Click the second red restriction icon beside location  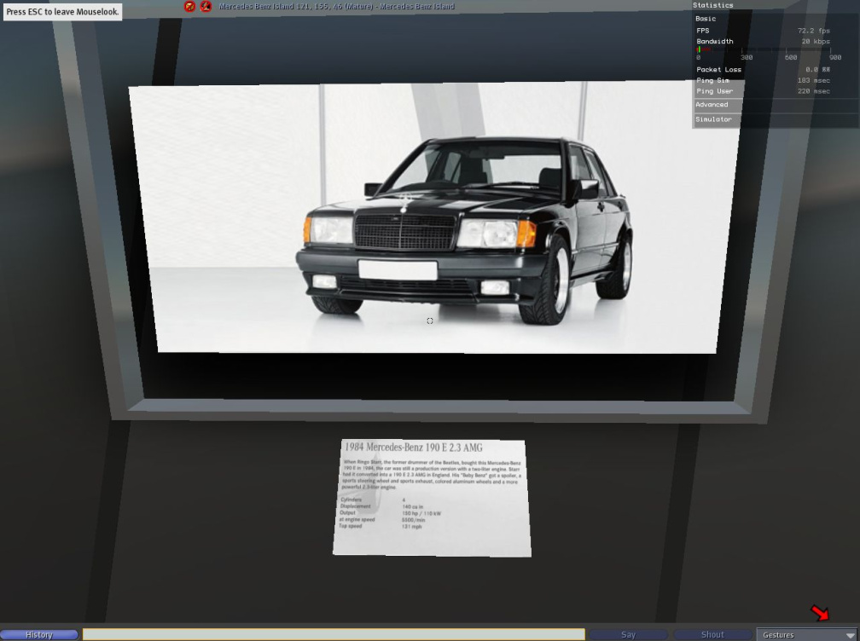[x=206, y=7]
